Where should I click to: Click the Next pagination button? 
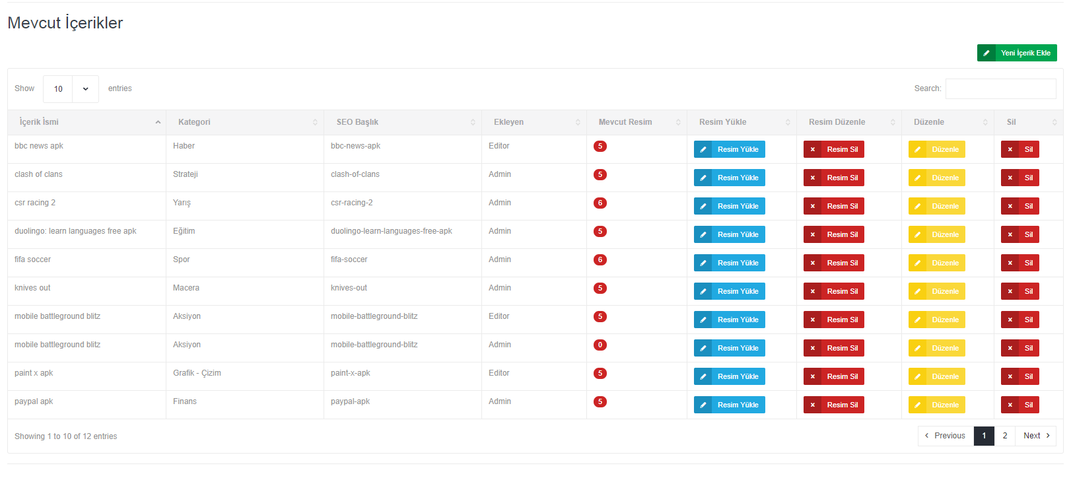tap(1036, 436)
